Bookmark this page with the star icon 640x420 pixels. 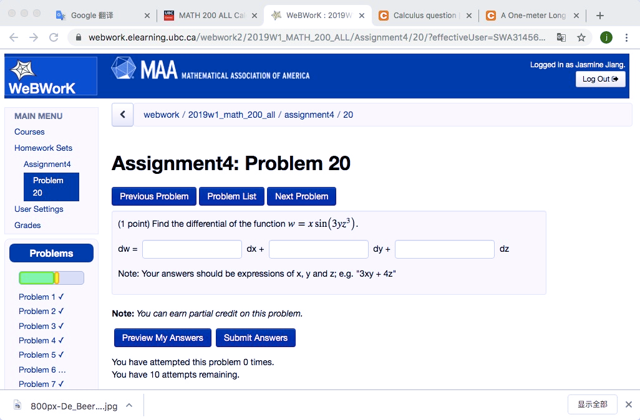[x=581, y=37]
